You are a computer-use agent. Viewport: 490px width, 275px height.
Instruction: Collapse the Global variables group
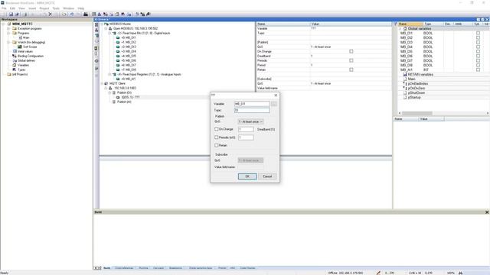tap(400, 28)
